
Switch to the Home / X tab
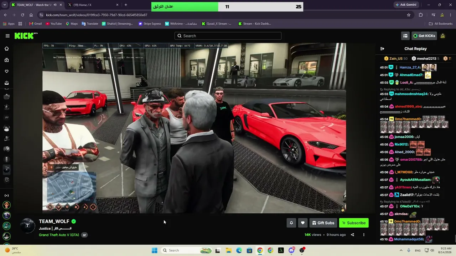tap(93, 5)
